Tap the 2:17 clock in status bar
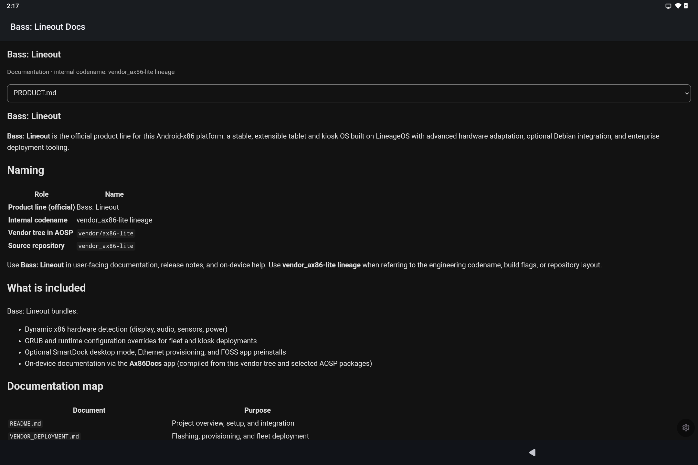The image size is (698, 465). click(x=13, y=6)
